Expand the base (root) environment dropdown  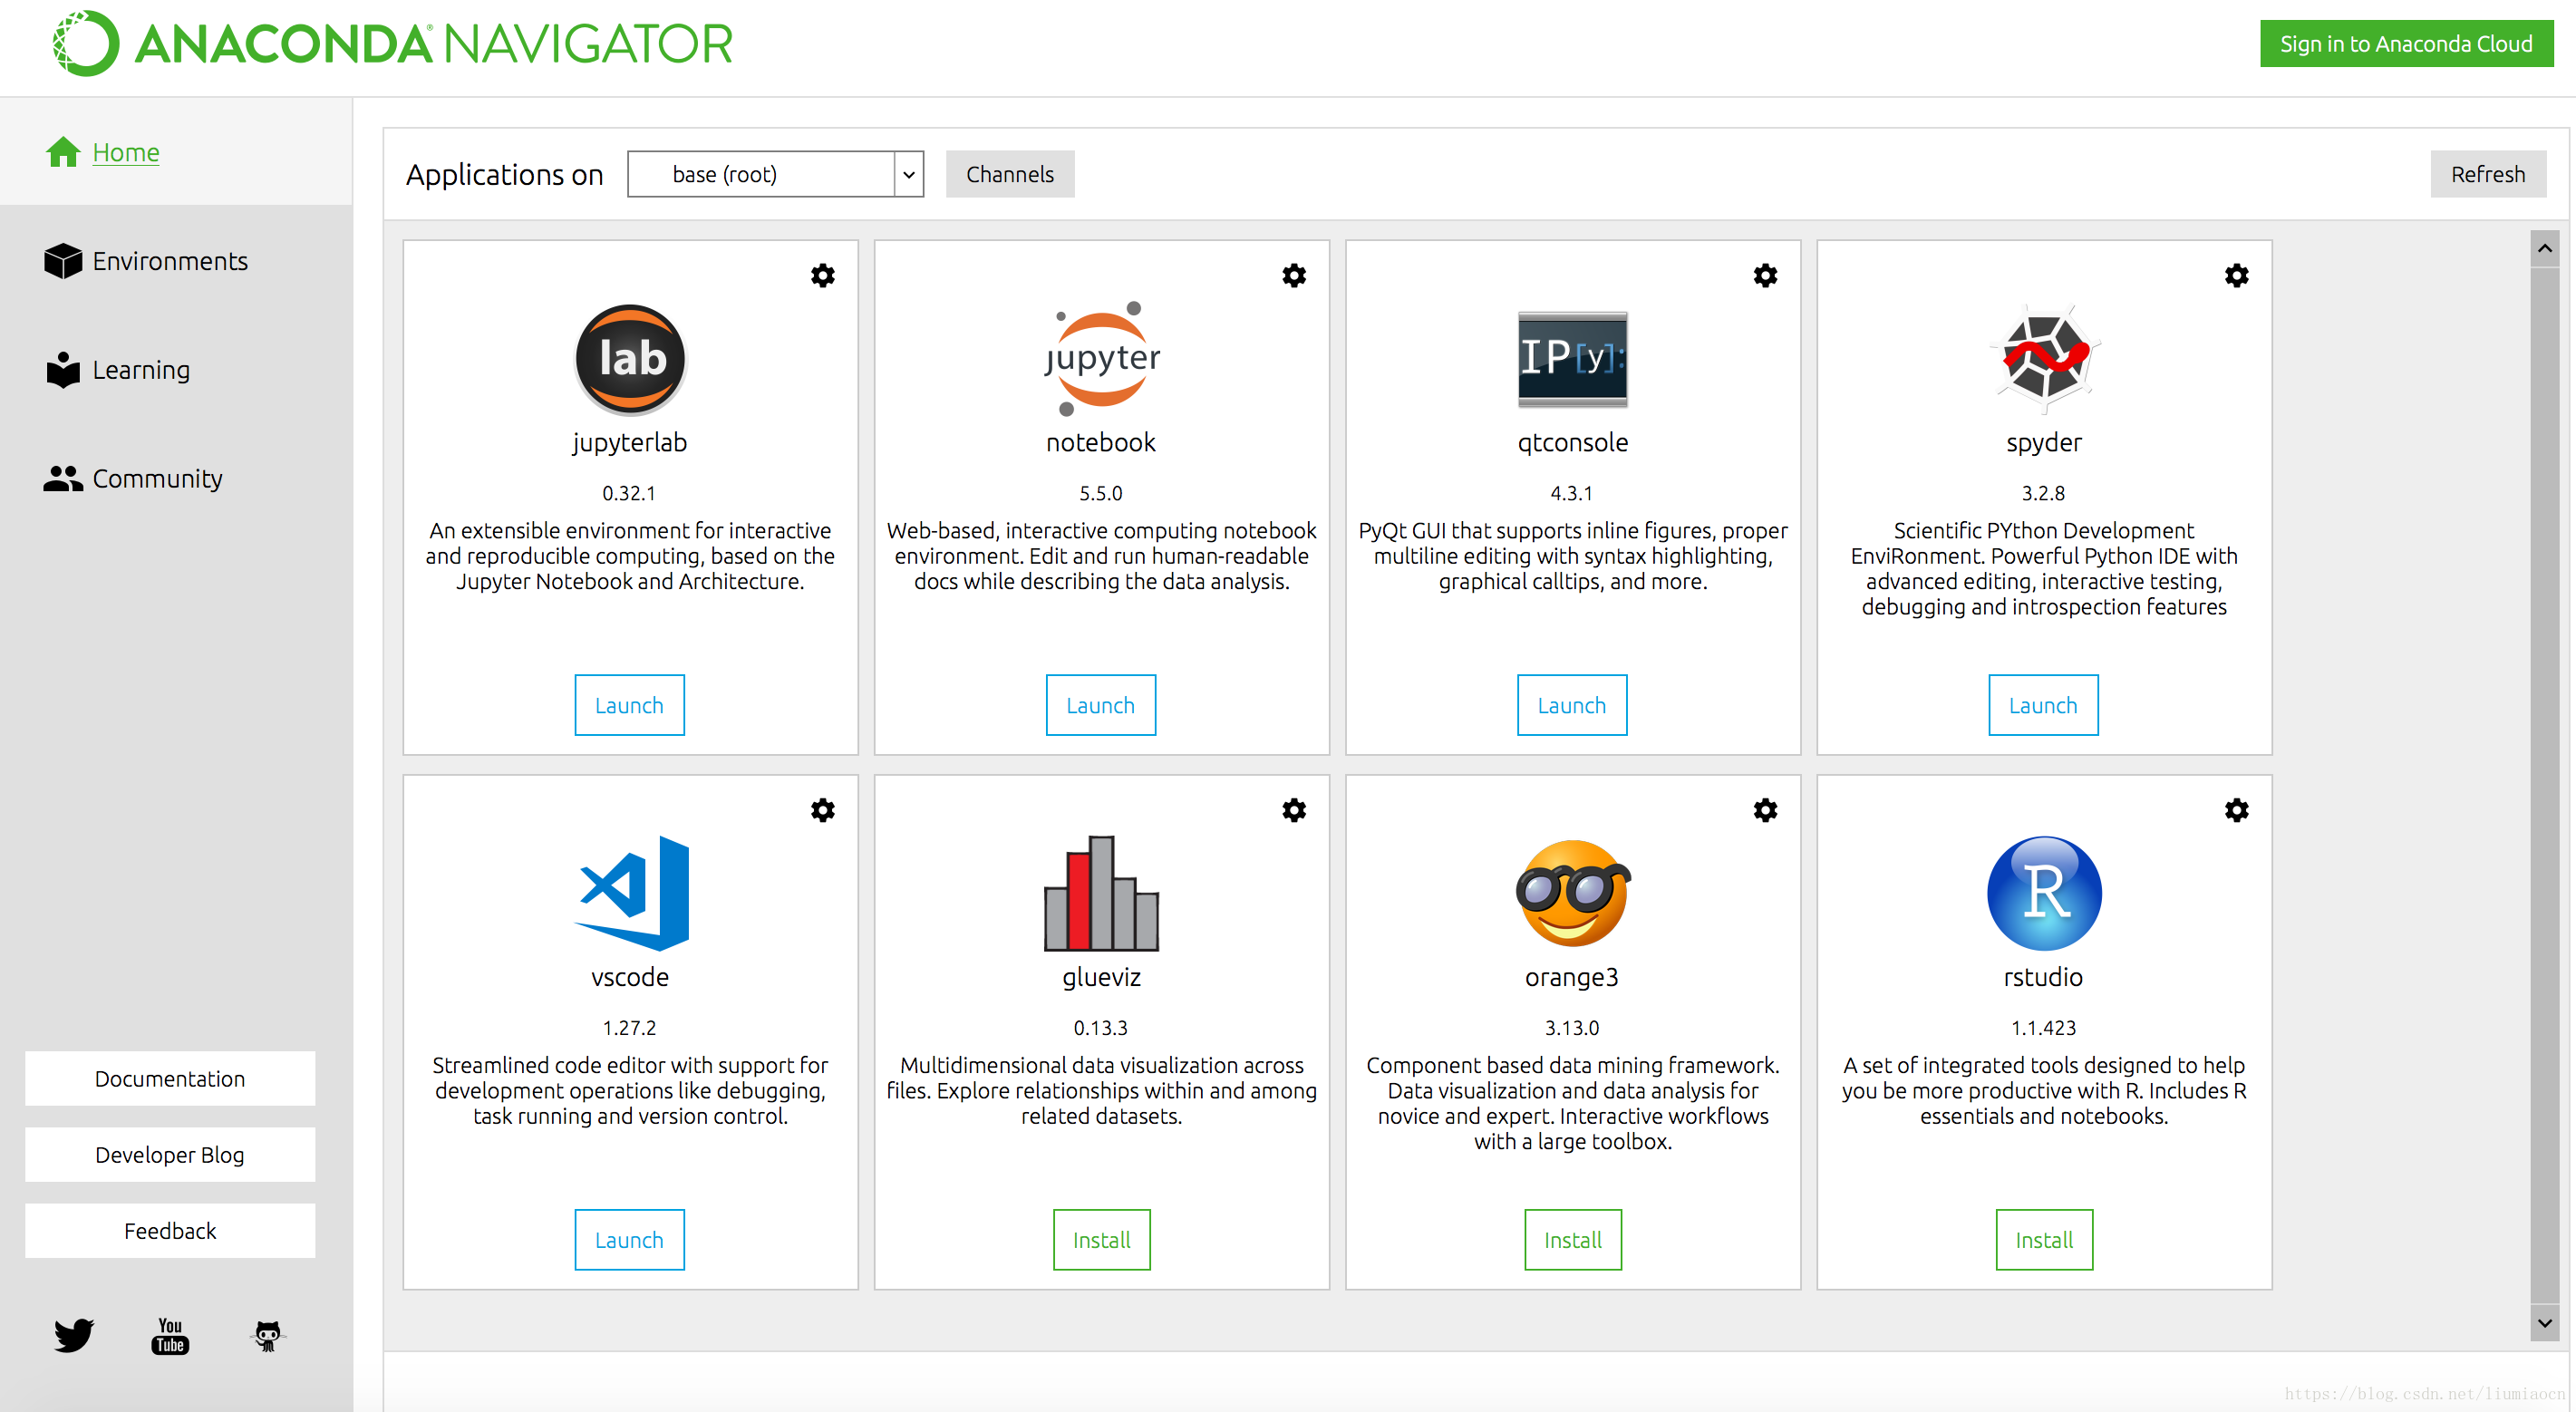tap(908, 174)
